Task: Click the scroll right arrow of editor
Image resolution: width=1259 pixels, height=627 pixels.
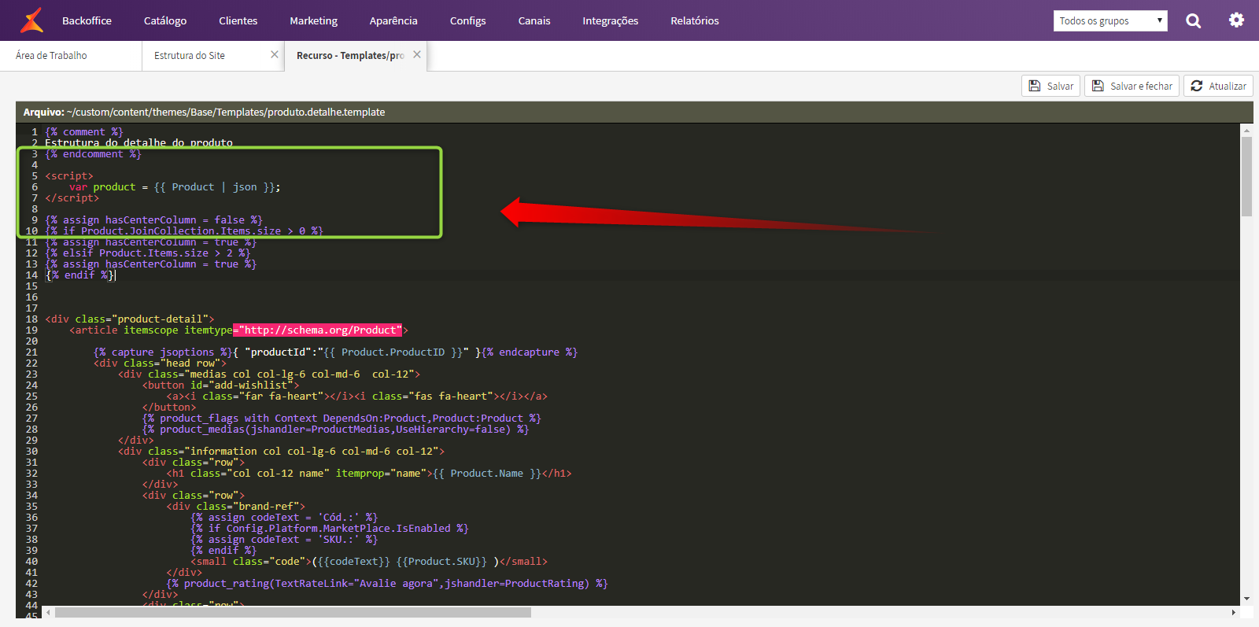Action: click(1233, 612)
